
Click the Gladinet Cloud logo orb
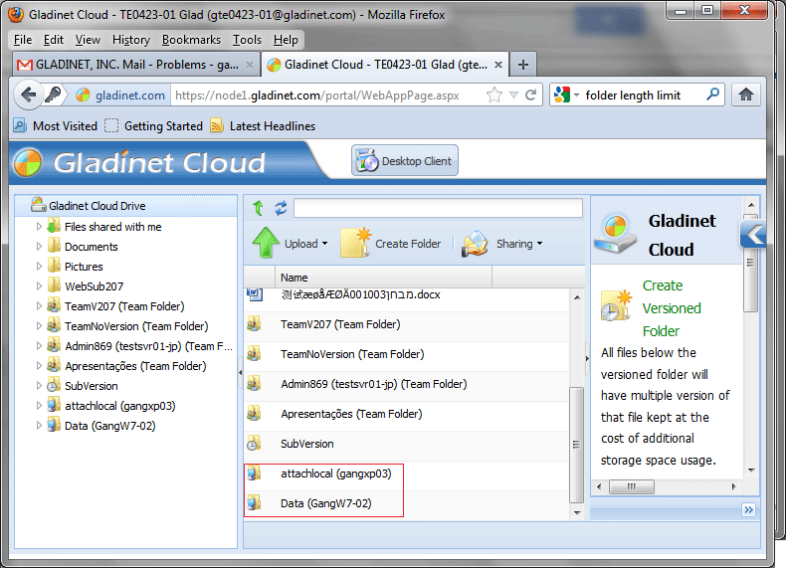28,162
